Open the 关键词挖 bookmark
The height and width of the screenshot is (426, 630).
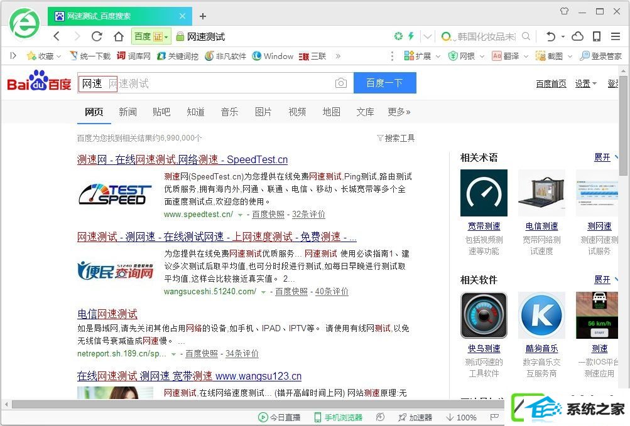coord(178,56)
